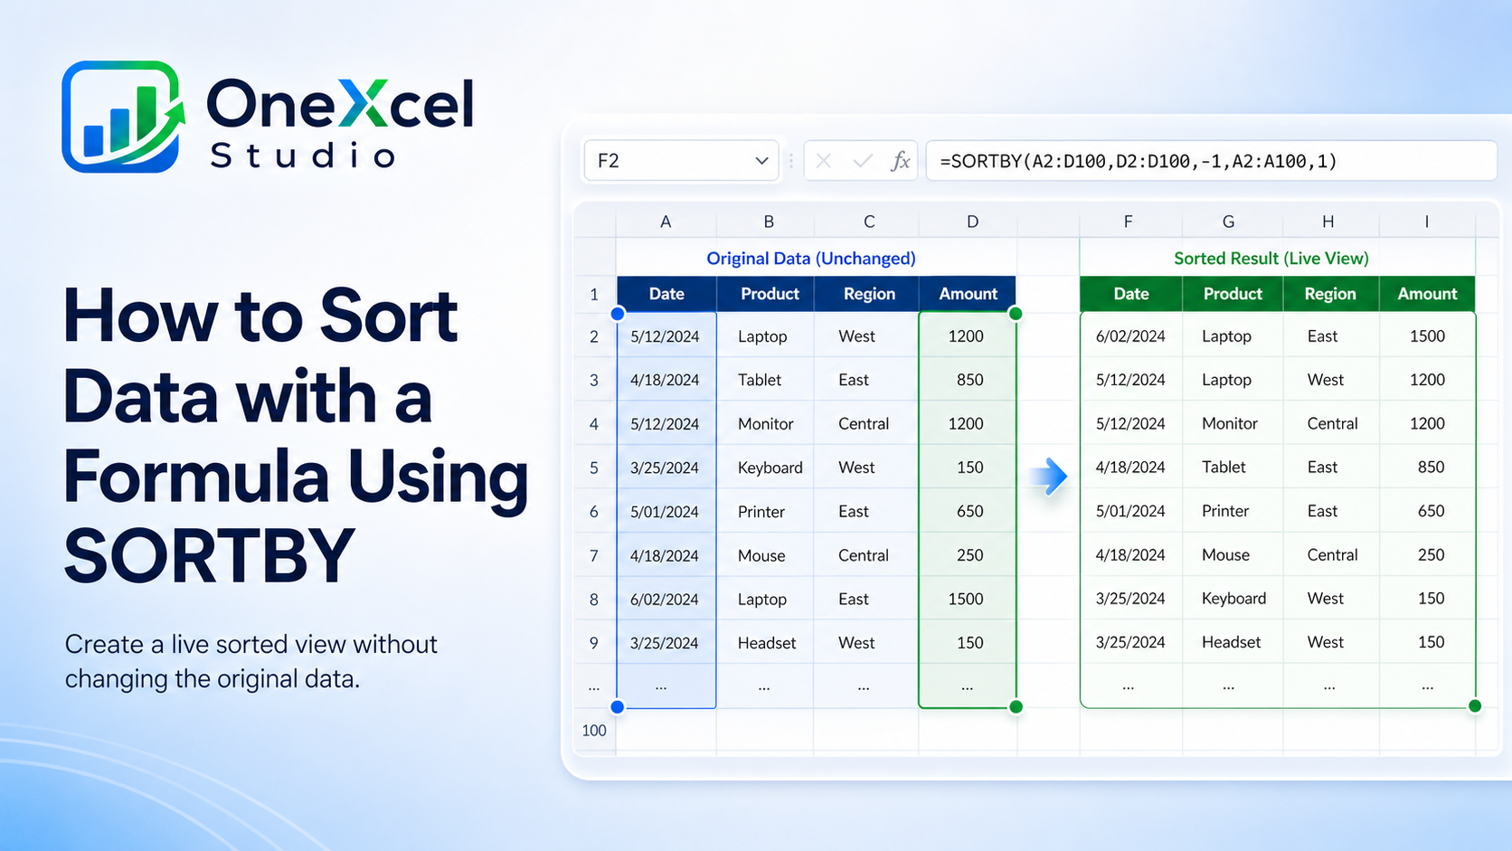
Task: Open the Insert Function fx icon
Action: (901, 161)
